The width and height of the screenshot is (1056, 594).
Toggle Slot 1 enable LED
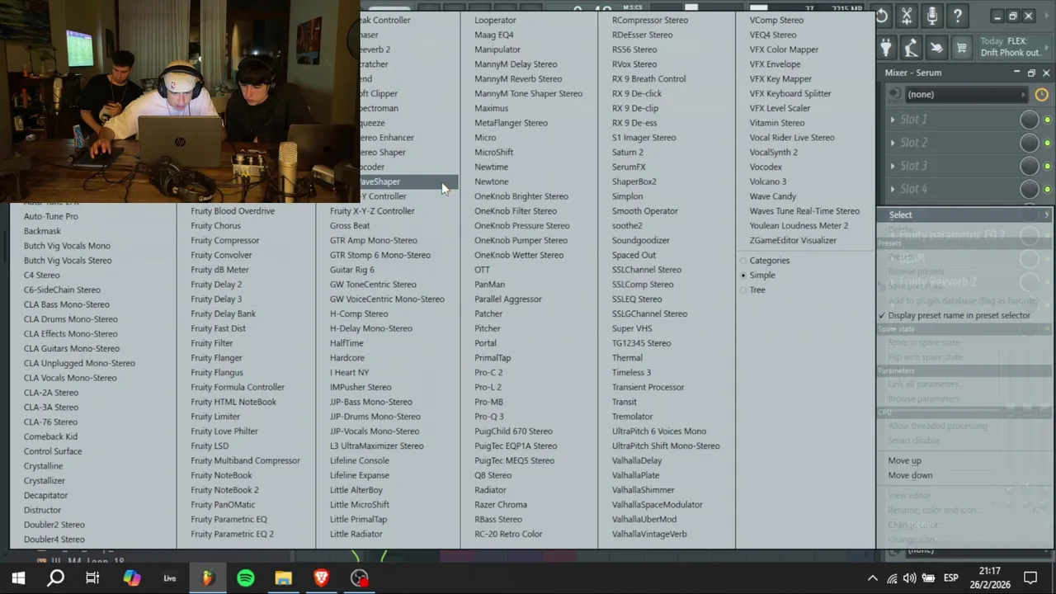click(x=1047, y=120)
